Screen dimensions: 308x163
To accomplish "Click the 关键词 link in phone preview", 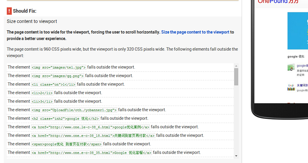I will click(302, 85).
